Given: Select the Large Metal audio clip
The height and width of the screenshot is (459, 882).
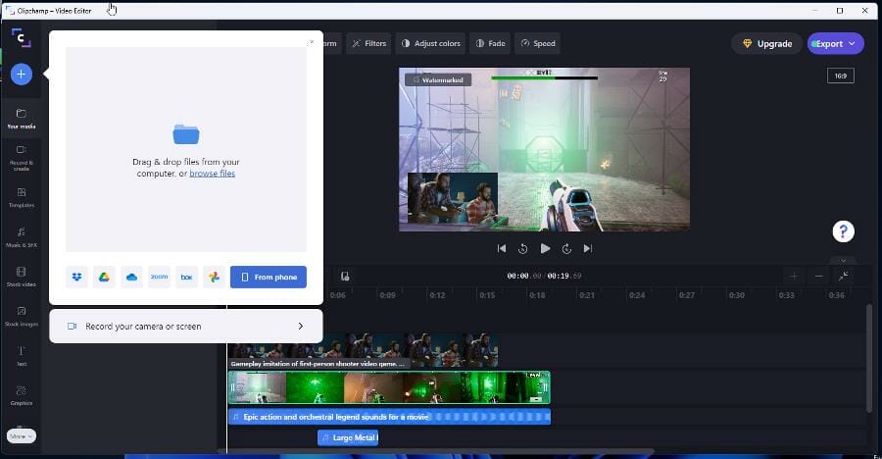Looking at the screenshot, I should pyautogui.click(x=348, y=437).
